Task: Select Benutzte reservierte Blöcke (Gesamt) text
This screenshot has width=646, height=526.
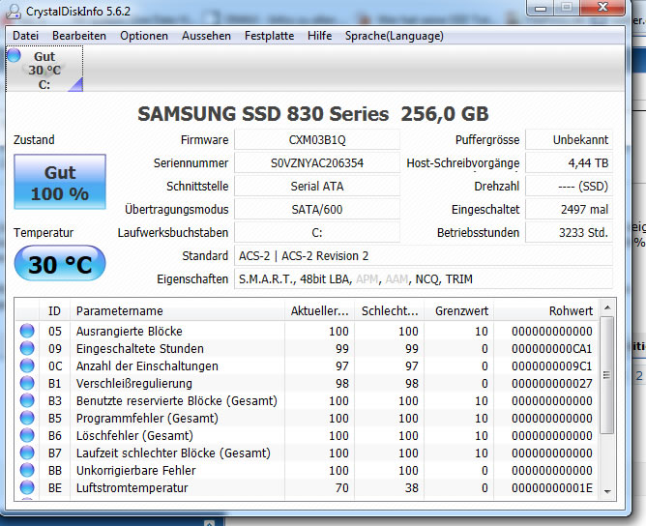Action: click(x=177, y=400)
